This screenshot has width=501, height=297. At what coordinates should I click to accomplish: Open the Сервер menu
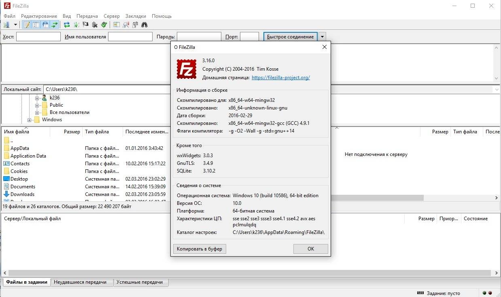tap(112, 16)
